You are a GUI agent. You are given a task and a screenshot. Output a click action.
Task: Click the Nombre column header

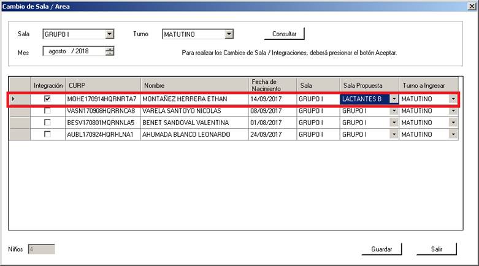click(x=194, y=85)
